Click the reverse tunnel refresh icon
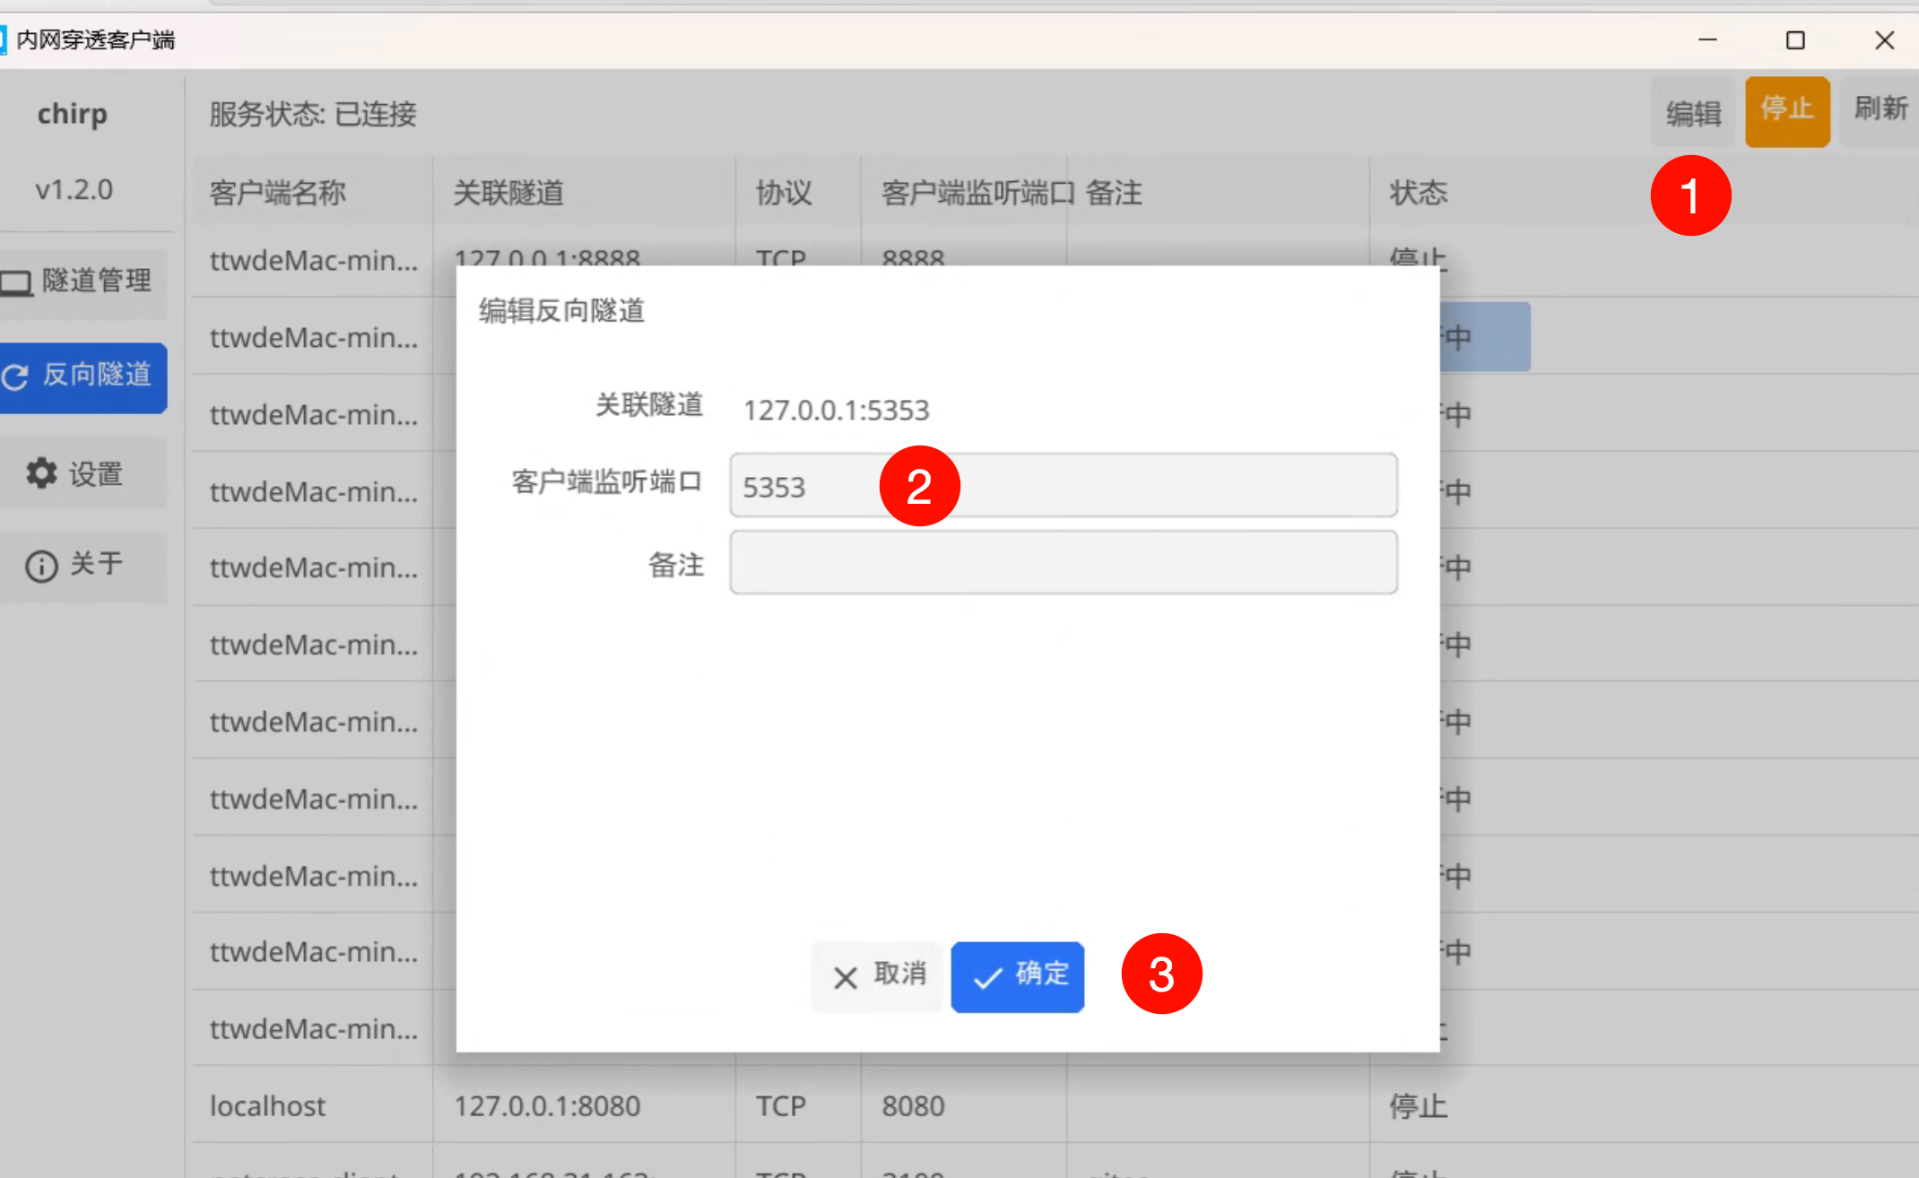This screenshot has width=1919, height=1178. [x=15, y=377]
